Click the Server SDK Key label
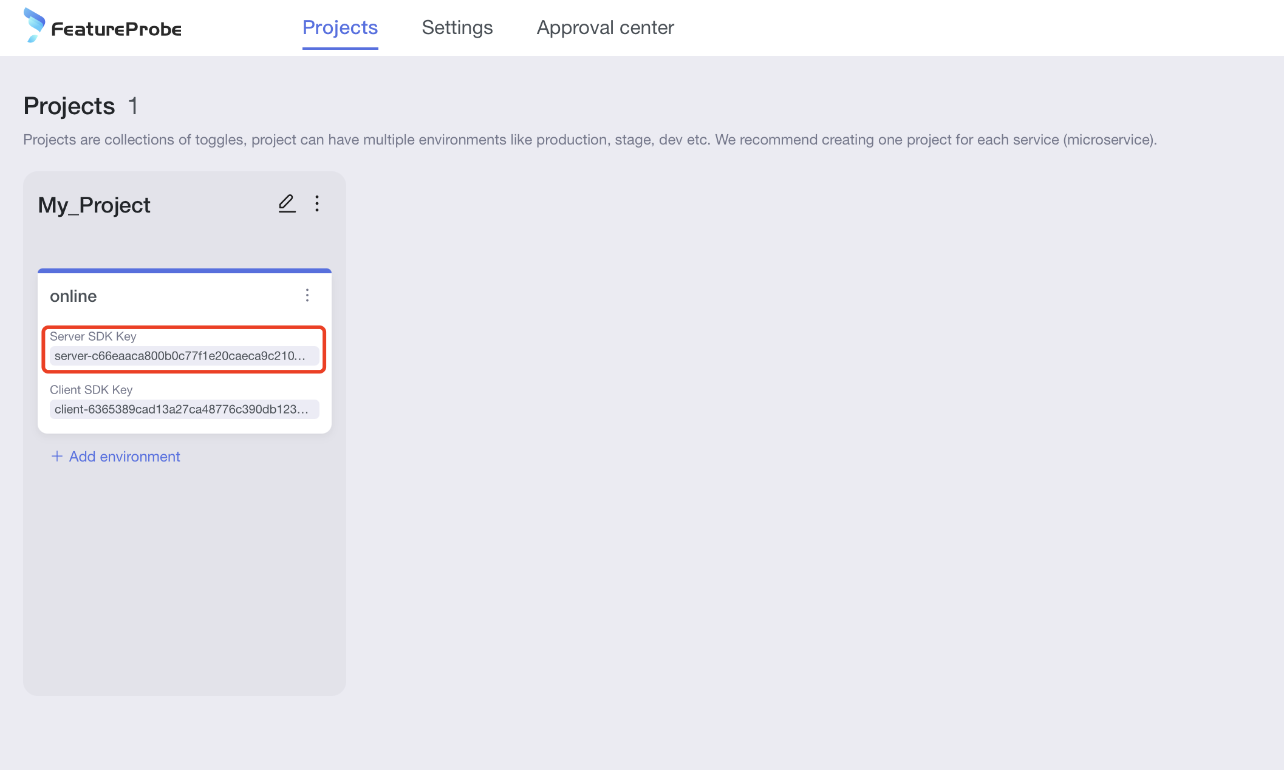This screenshot has width=1284, height=770. tap(93, 336)
